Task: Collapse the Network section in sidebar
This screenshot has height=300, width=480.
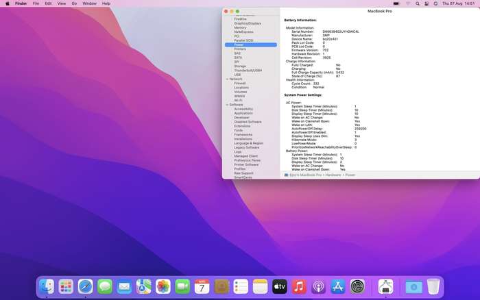Action: (x=227, y=79)
